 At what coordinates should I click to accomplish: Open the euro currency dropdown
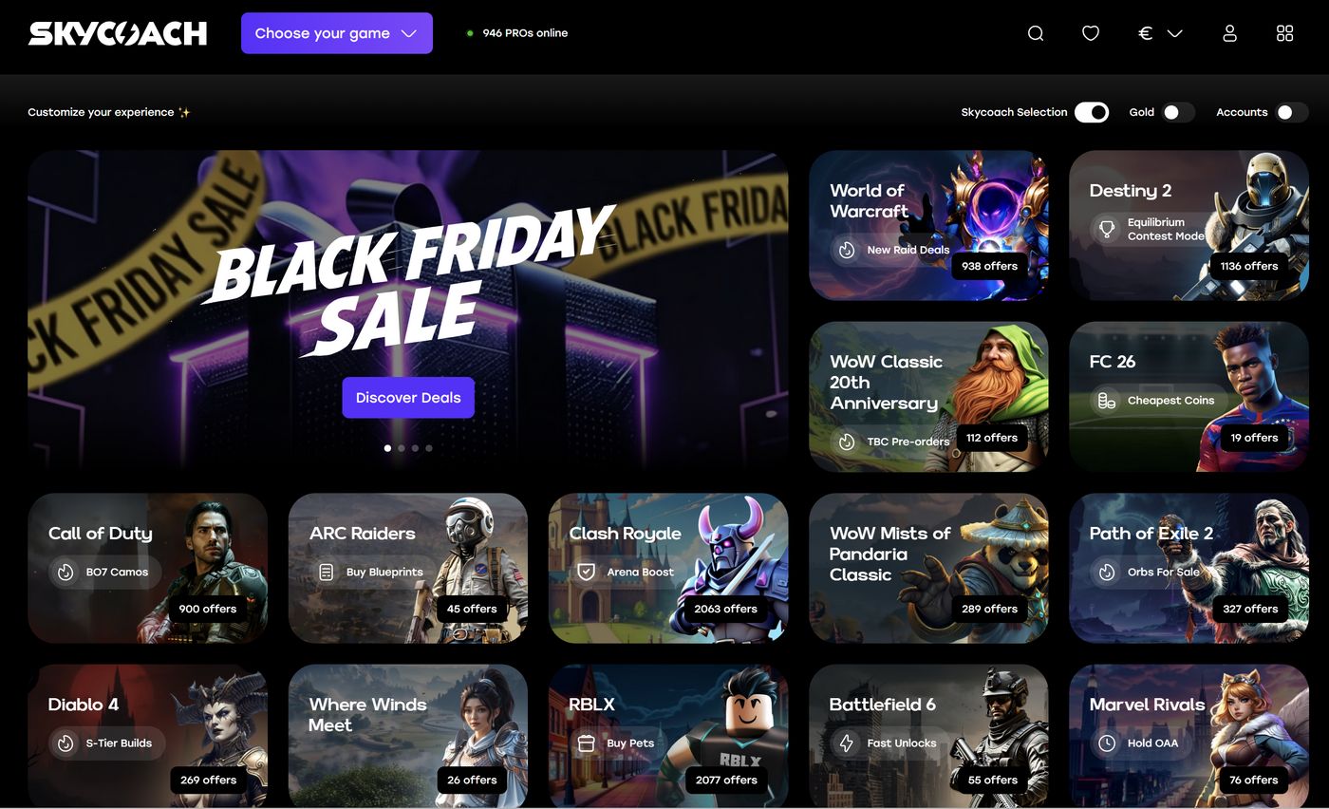(1160, 33)
